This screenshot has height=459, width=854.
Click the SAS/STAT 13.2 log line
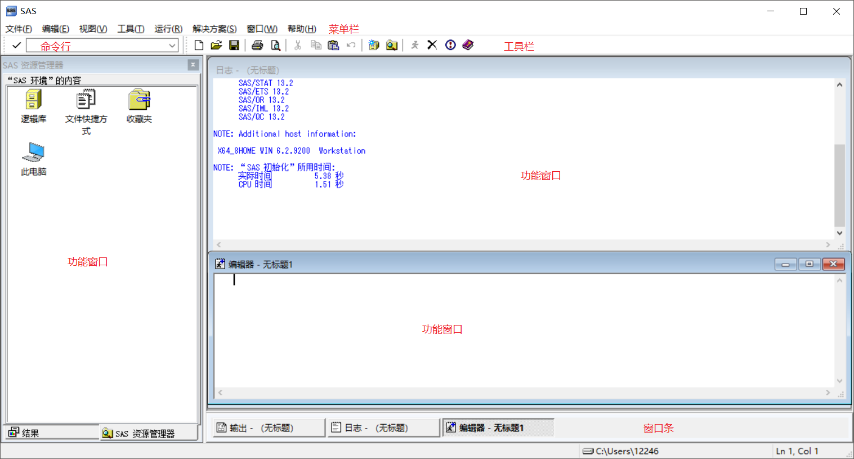point(266,83)
